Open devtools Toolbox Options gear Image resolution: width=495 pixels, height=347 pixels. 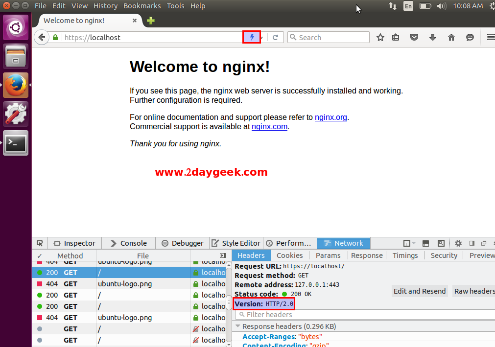(458, 243)
